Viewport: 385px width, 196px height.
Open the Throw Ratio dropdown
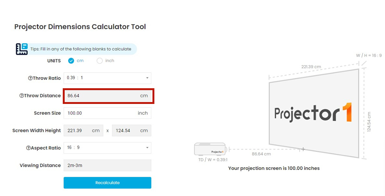tap(107, 78)
